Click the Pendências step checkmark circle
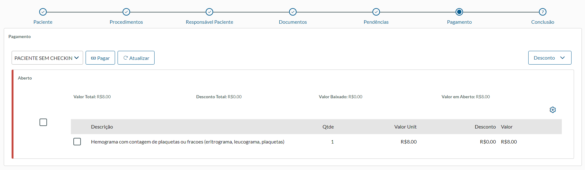Screen dimensions: 585x170 click(376, 12)
